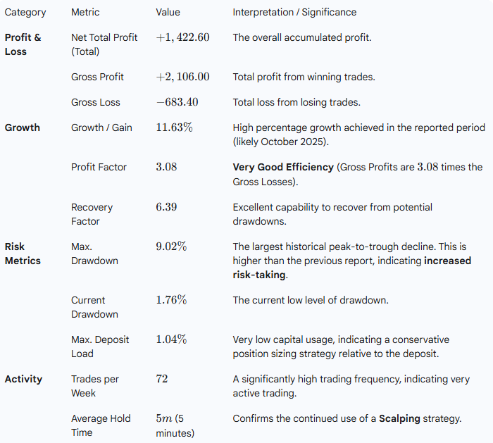This screenshot has width=493, height=443.
Task: Click the Interpretation / Significance header
Action: (294, 12)
